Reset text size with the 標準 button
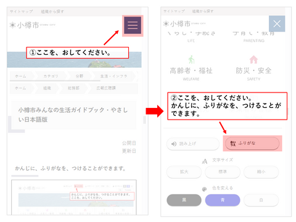Image resolution: width=296 pixels, height=222 pixels. [223, 171]
